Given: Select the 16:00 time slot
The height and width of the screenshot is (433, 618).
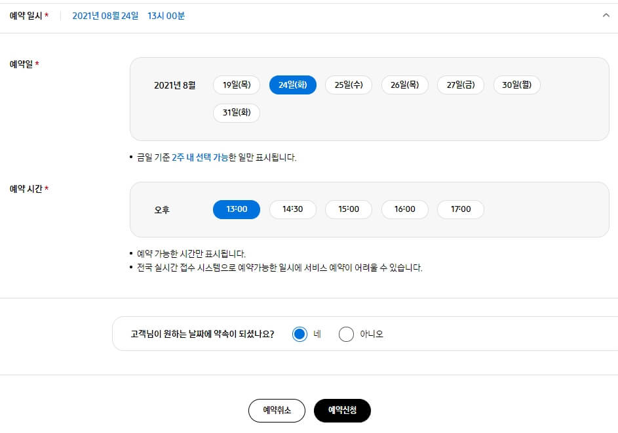Looking at the screenshot, I should pos(404,209).
